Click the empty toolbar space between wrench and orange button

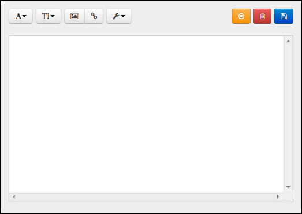point(182,16)
